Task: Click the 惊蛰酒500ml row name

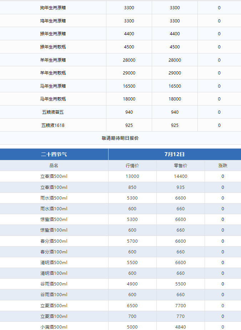Action: (x=54, y=219)
